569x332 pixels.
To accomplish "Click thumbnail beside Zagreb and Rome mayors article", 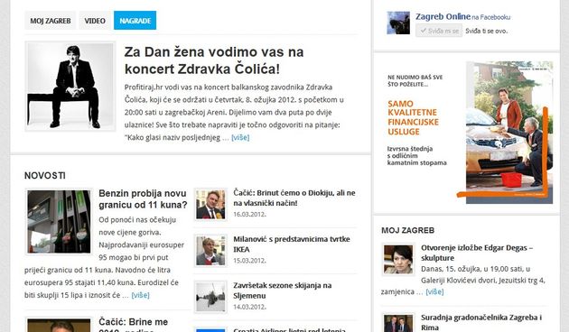I will coord(398,323).
